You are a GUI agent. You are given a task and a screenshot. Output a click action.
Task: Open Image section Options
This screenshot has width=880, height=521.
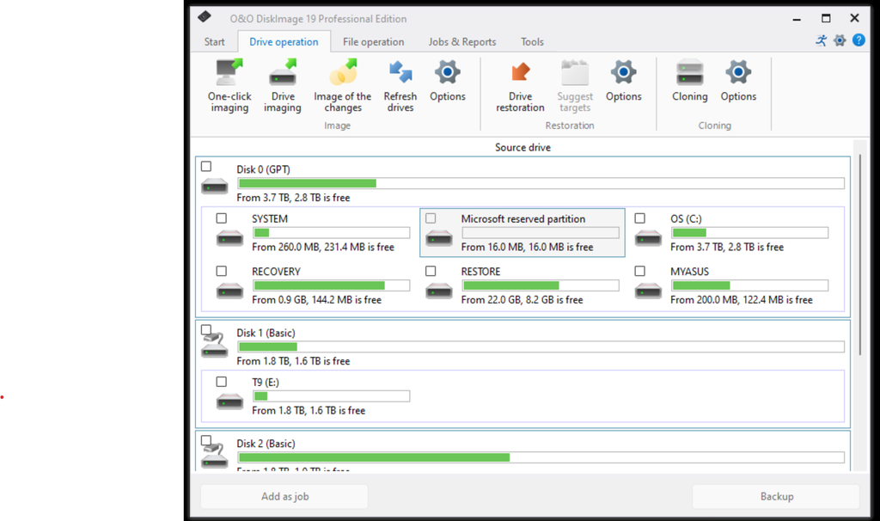[x=447, y=84]
